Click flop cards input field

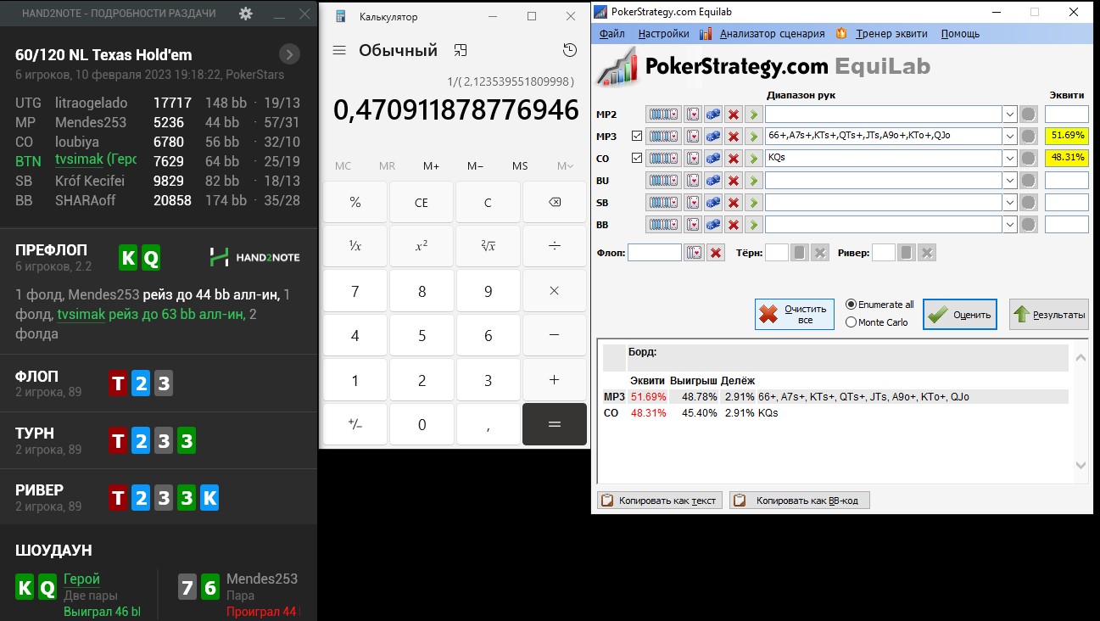(x=654, y=253)
